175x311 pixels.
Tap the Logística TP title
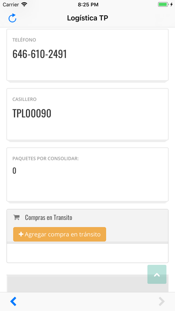[x=87, y=18]
